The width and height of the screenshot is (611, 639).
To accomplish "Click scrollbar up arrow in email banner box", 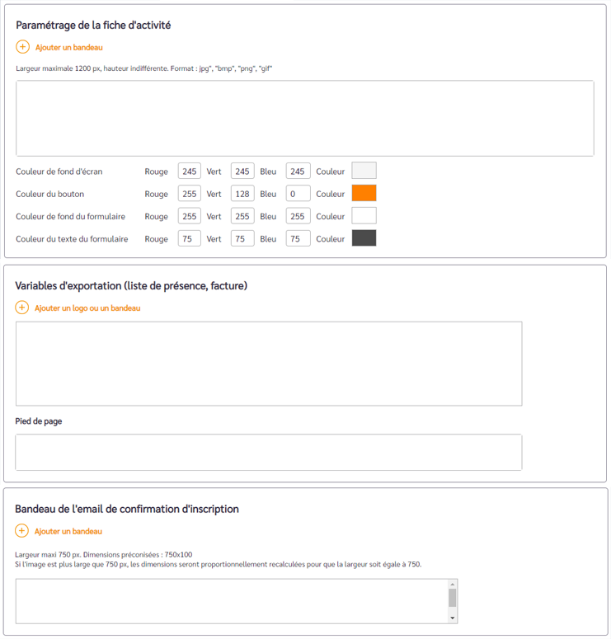I will (453, 584).
